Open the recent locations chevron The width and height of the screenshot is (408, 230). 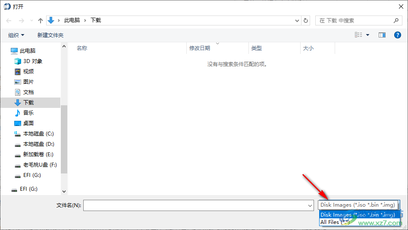31,21
